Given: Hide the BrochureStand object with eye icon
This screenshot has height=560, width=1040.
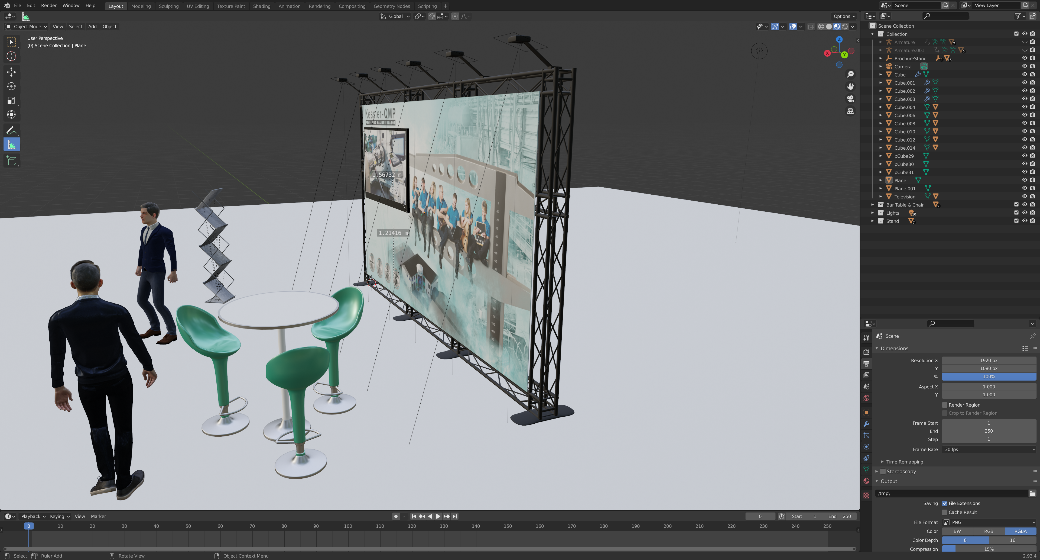Looking at the screenshot, I should (1024, 58).
